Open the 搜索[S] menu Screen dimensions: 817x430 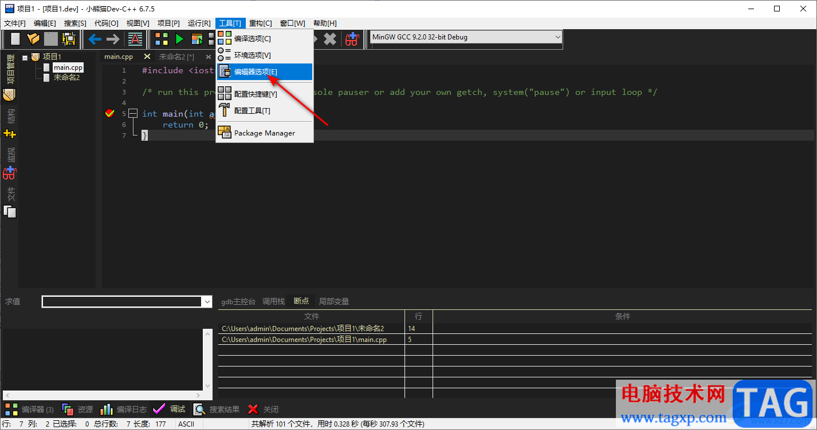75,23
